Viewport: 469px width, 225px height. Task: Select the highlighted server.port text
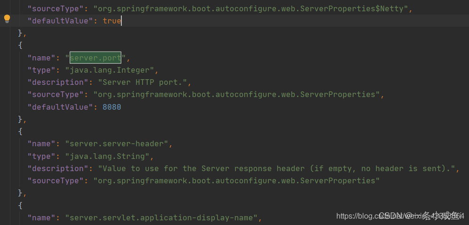(95, 58)
